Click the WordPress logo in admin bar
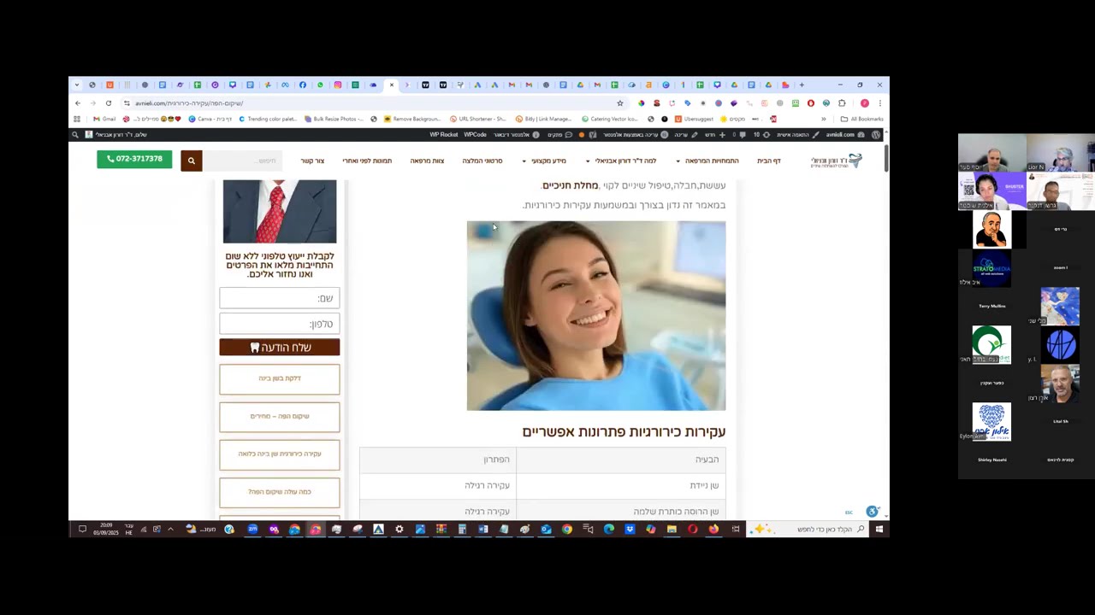The width and height of the screenshot is (1095, 615). tap(875, 134)
